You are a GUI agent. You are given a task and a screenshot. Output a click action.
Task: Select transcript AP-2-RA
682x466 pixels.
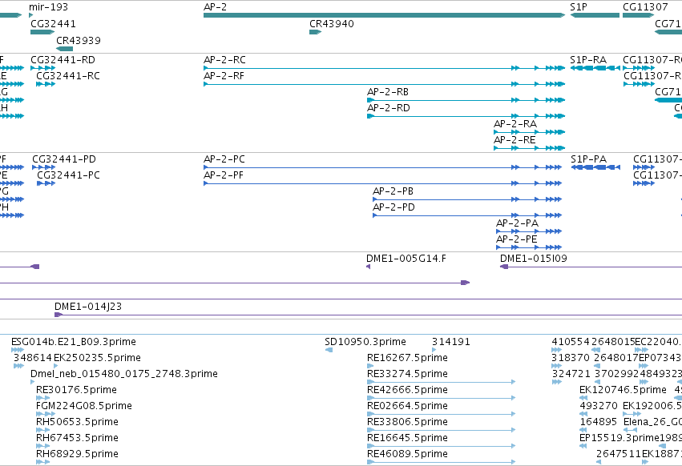[x=530, y=132]
